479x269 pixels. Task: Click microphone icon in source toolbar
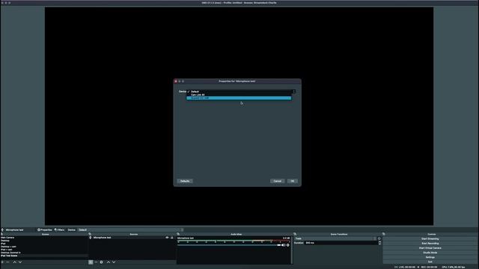tap(2, 230)
